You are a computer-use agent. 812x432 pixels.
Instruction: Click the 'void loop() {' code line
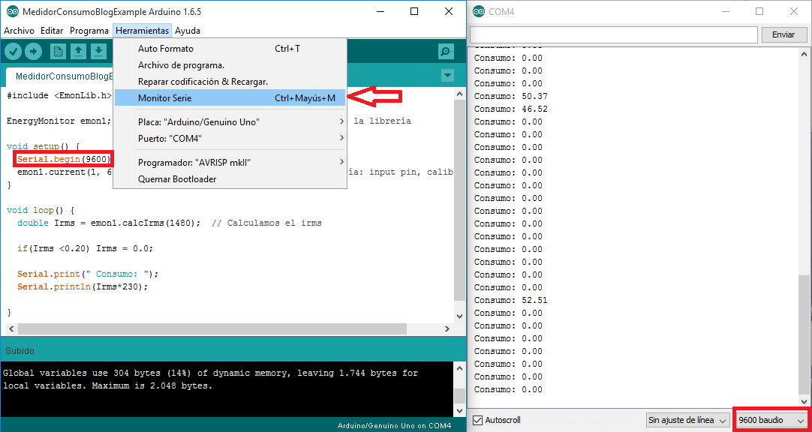(41, 211)
